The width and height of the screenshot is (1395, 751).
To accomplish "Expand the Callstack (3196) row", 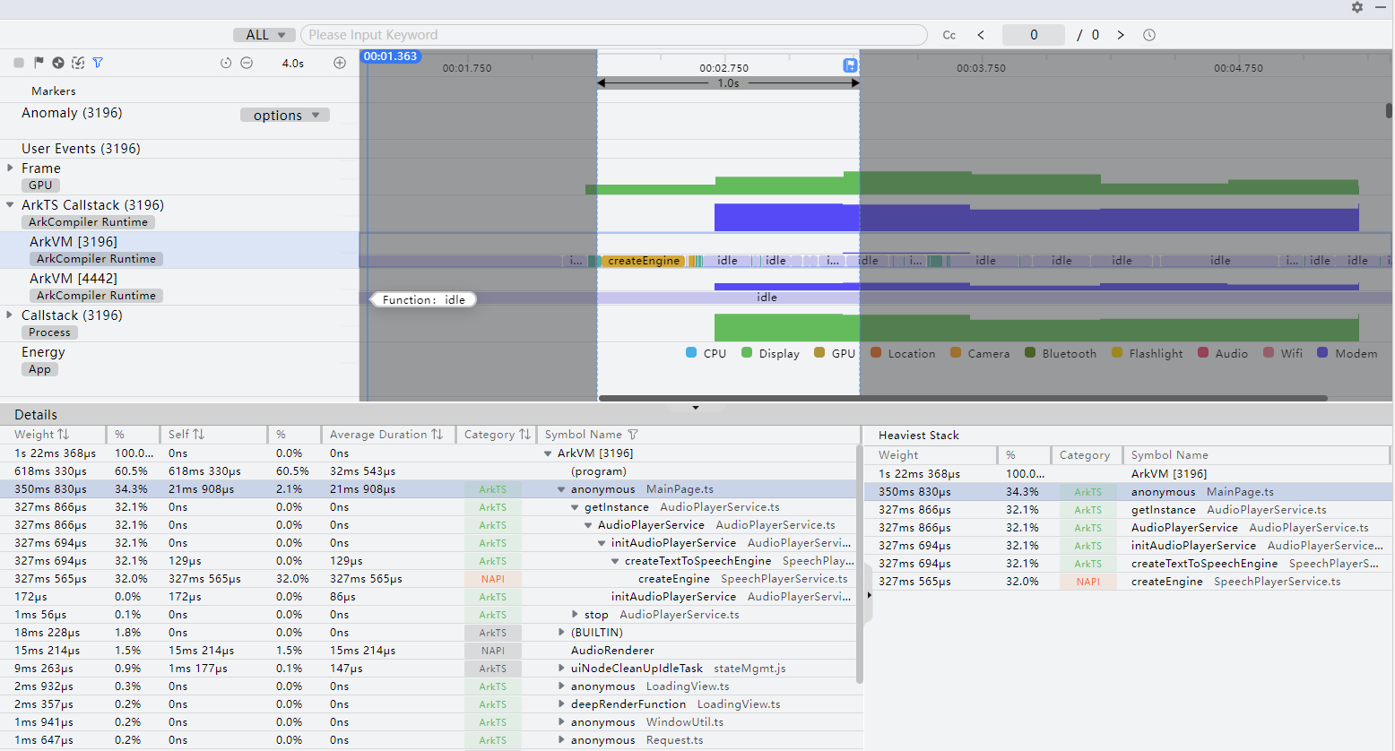I will click(x=10, y=315).
